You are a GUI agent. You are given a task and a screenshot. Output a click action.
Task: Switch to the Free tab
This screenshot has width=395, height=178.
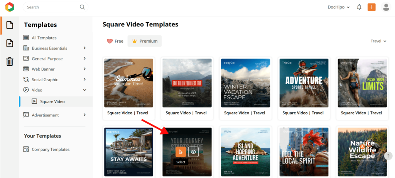pos(115,41)
